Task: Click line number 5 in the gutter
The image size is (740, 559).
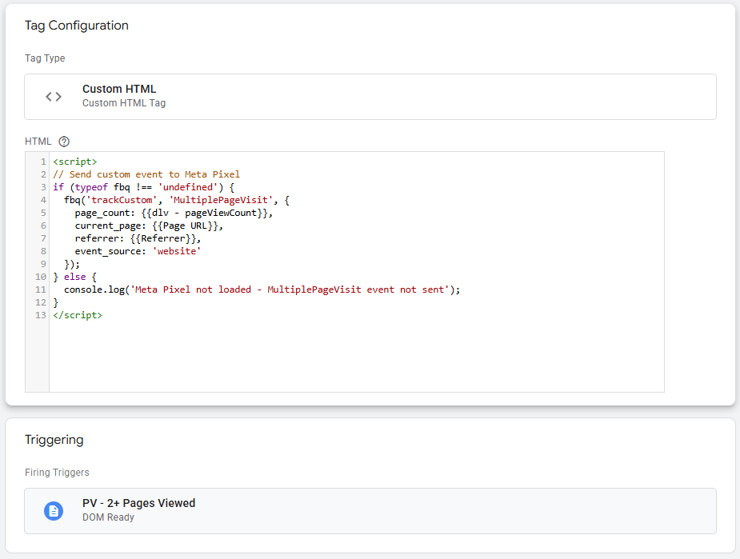Action: pos(43,213)
